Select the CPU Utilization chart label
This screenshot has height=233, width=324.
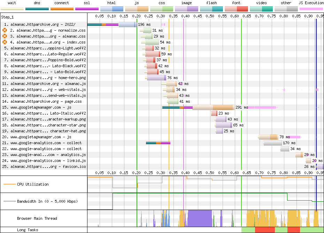pos(33,184)
